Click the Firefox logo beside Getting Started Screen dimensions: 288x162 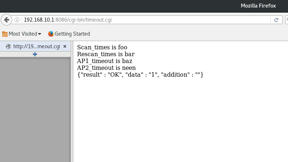pos(51,34)
